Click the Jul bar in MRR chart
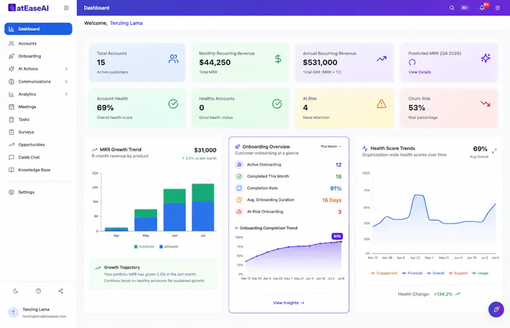The width and height of the screenshot is (510, 328). point(203,208)
